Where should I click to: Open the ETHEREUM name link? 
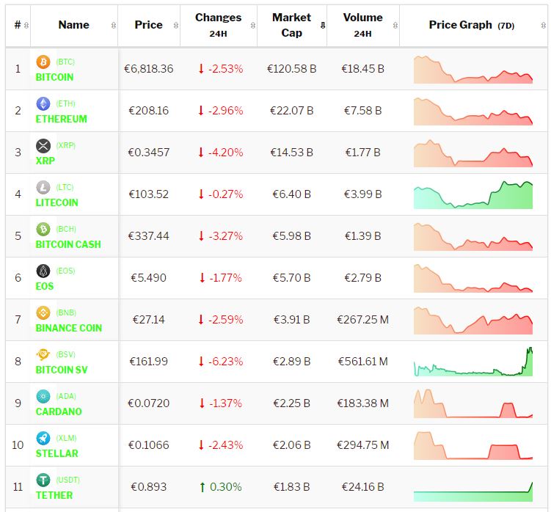coord(62,119)
